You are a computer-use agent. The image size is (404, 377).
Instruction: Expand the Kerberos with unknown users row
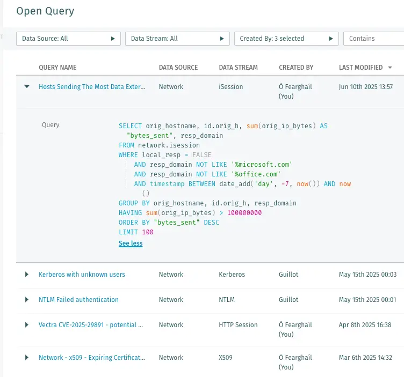(x=27, y=275)
